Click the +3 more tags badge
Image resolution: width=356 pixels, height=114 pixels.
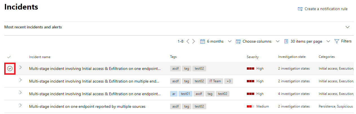tap(228, 81)
